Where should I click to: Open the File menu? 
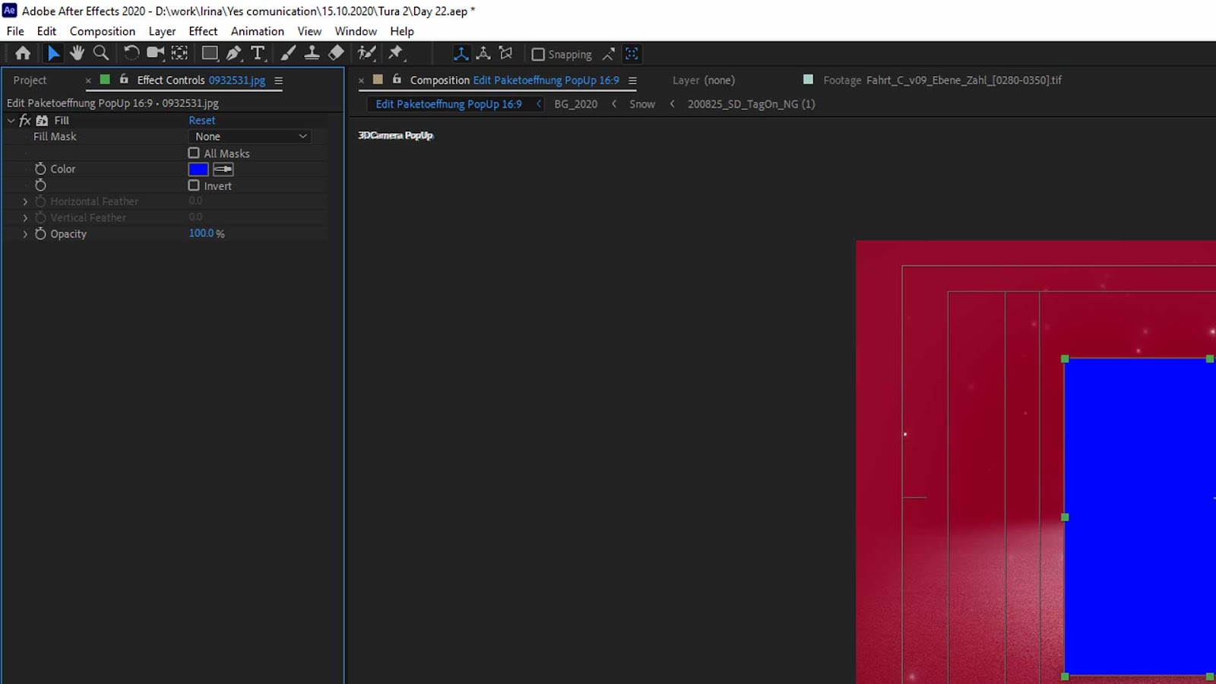pyautogui.click(x=15, y=31)
